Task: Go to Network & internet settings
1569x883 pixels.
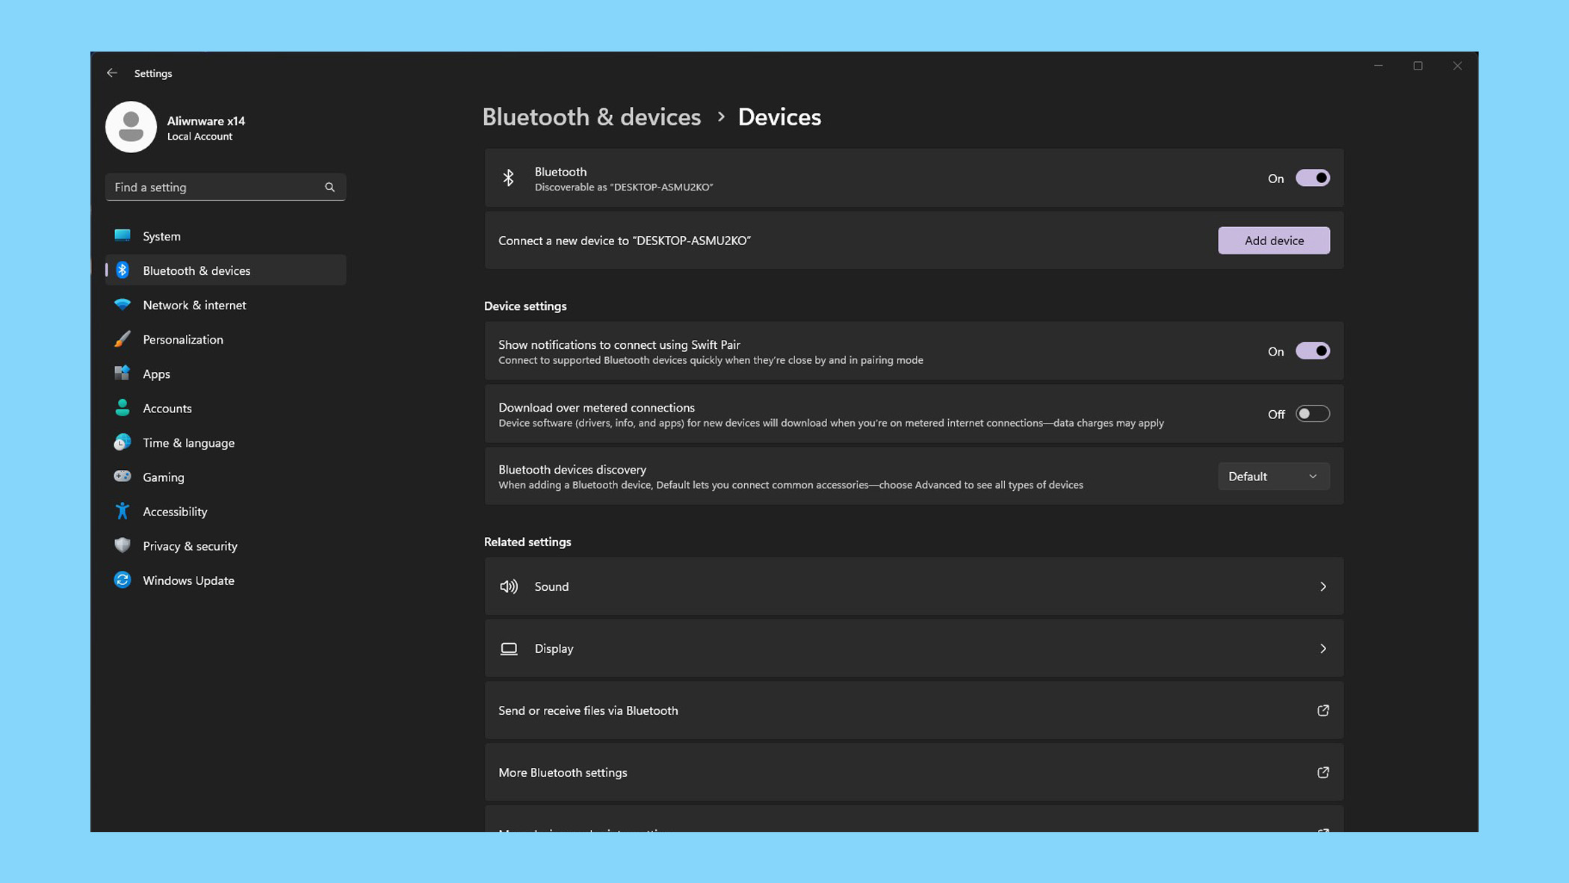Action: (x=226, y=305)
